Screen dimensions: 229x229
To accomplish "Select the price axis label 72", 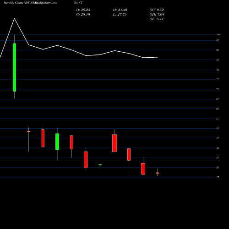I will coord(218,89).
